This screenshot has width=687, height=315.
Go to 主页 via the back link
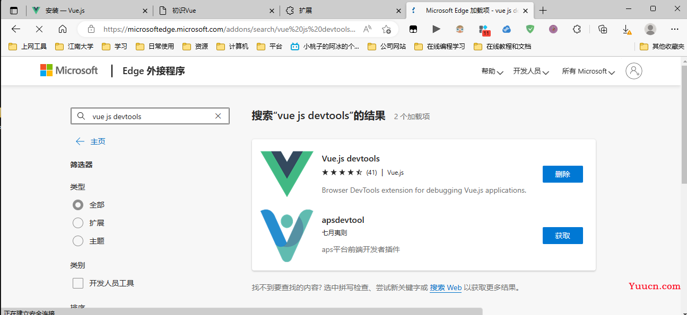click(91, 141)
